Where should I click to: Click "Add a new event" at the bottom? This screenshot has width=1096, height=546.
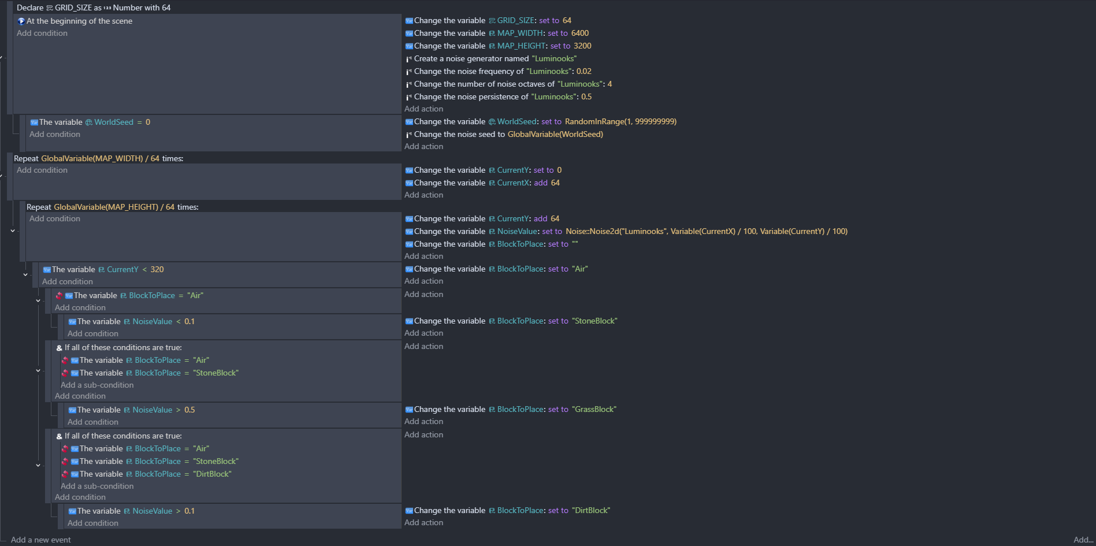click(x=40, y=540)
